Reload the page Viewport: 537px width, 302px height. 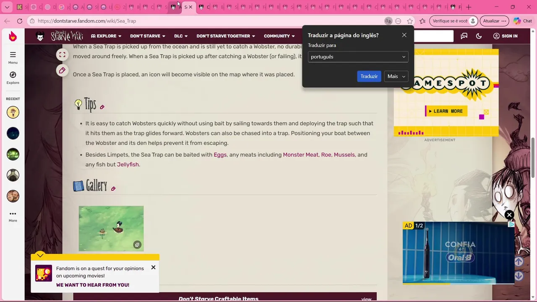pos(20,21)
